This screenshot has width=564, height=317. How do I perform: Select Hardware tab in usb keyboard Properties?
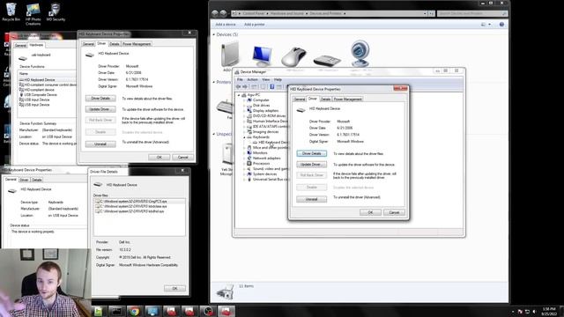point(36,45)
